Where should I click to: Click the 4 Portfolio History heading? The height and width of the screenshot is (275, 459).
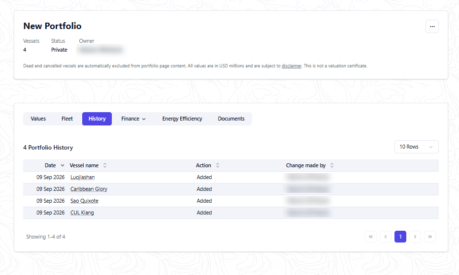[x=48, y=148]
